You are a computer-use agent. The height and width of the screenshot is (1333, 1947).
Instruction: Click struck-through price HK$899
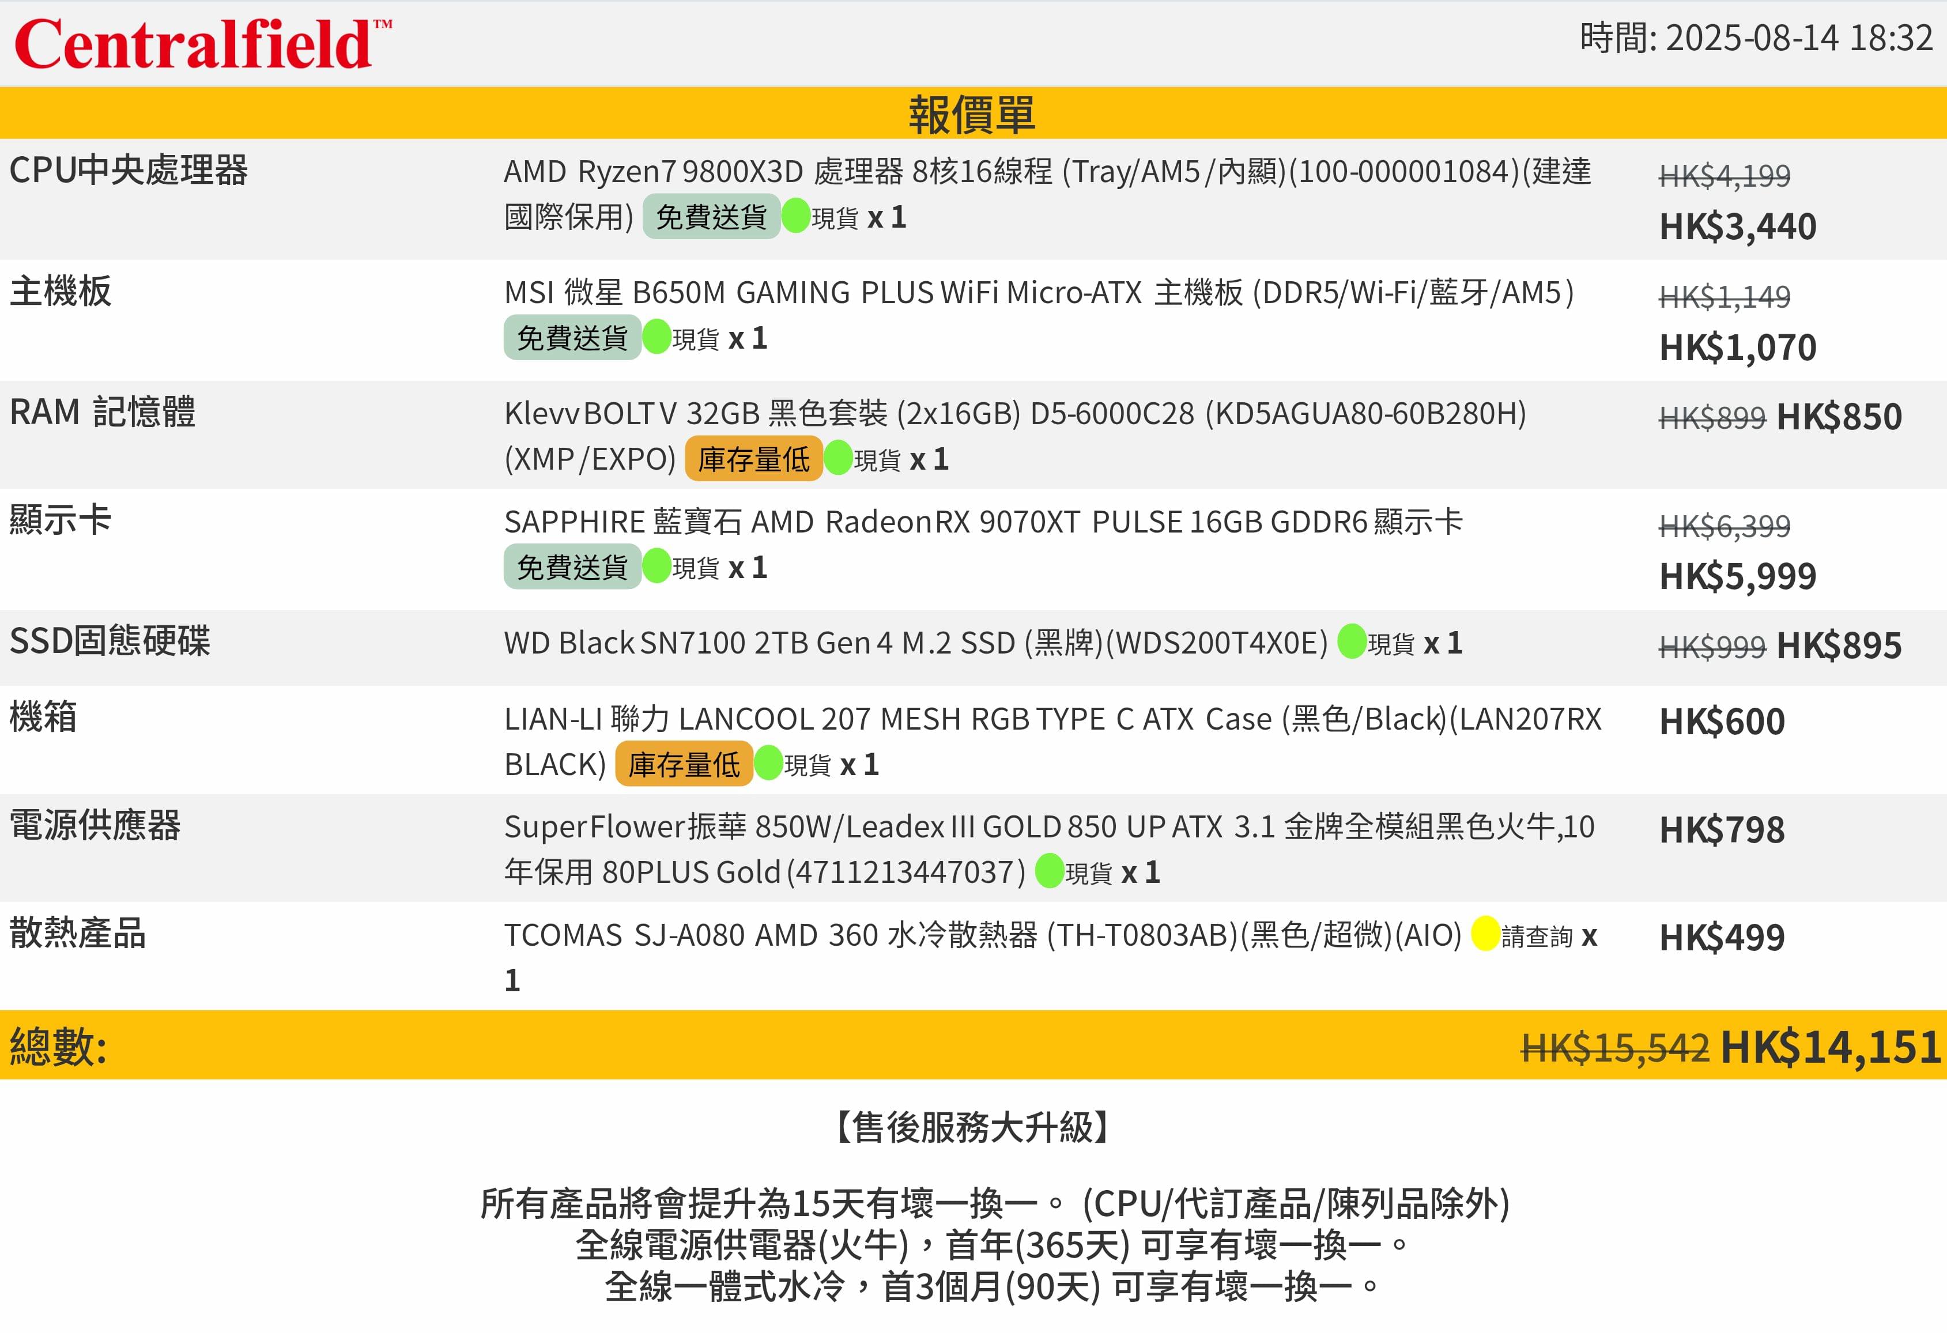(1712, 417)
